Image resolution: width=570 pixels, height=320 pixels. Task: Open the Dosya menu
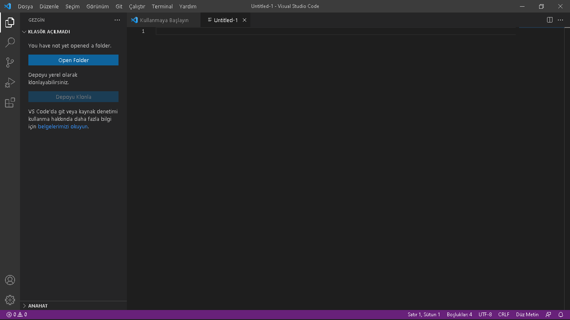pyautogui.click(x=25, y=6)
